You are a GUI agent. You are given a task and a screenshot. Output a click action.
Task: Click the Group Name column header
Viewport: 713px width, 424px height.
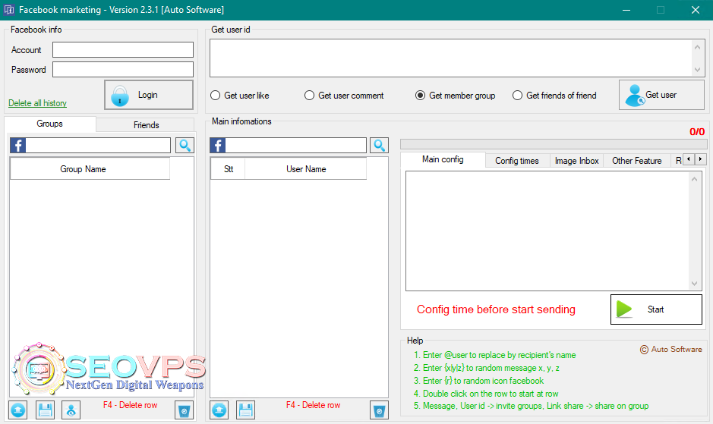pos(90,168)
